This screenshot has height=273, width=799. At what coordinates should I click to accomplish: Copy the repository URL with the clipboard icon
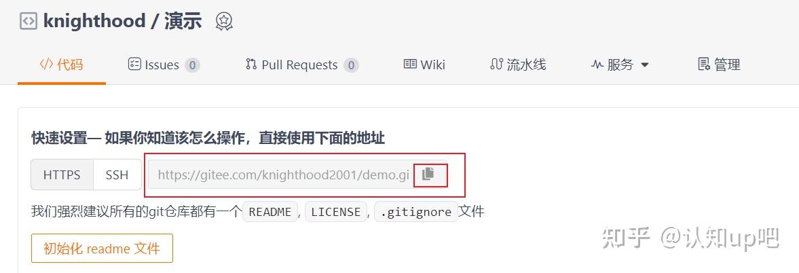pos(428,174)
